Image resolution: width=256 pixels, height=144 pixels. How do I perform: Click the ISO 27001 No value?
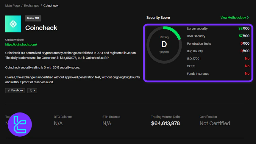tap(247, 58)
